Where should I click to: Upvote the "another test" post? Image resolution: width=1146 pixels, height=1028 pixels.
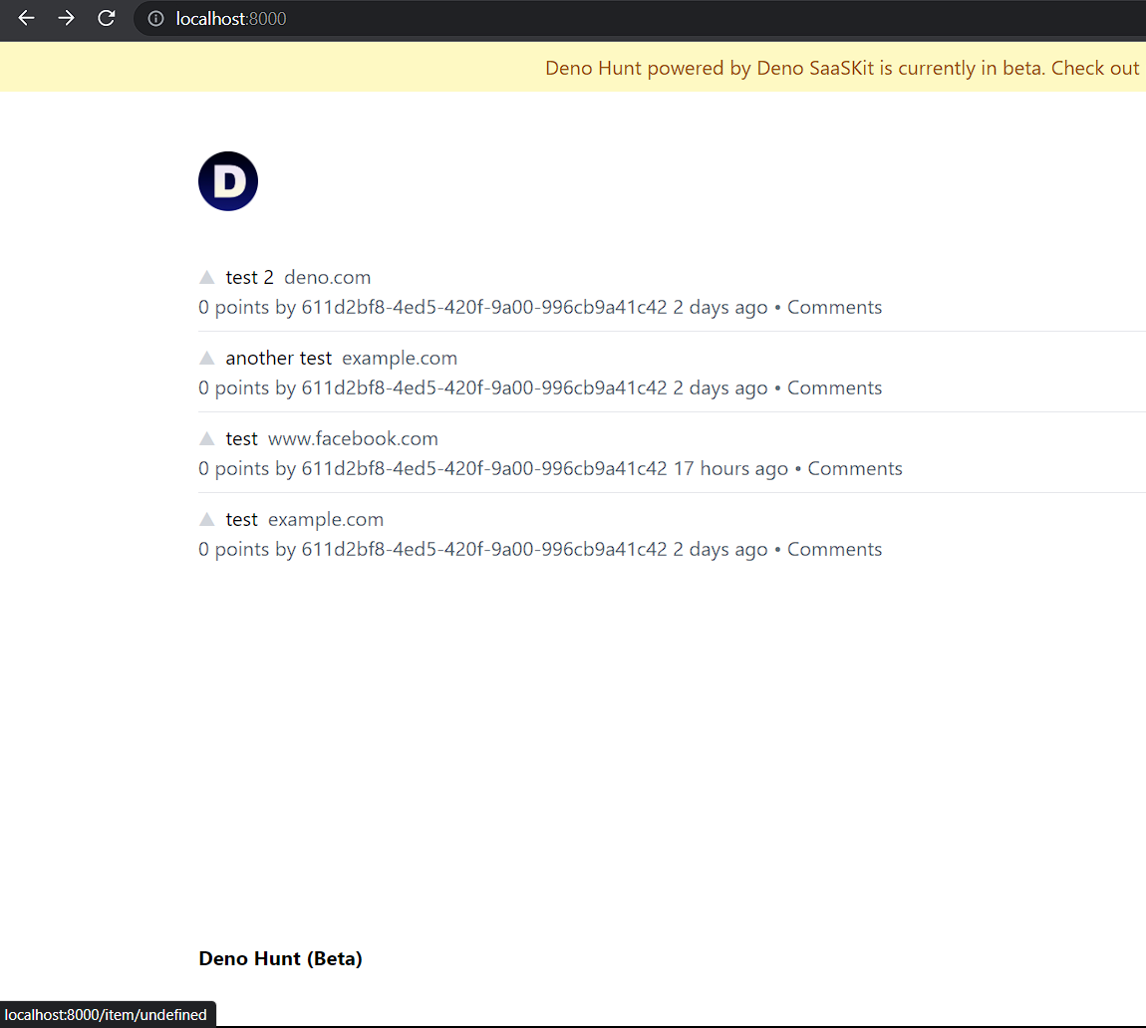coord(206,357)
